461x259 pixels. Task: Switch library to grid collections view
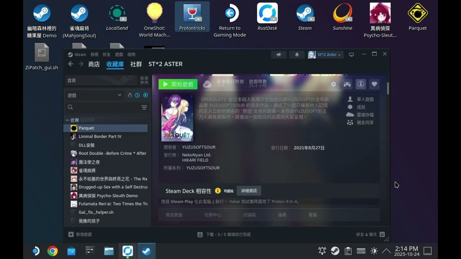pyautogui.click(x=144, y=80)
